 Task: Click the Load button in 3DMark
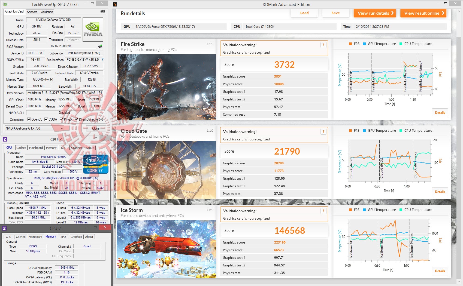pyautogui.click(x=304, y=13)
